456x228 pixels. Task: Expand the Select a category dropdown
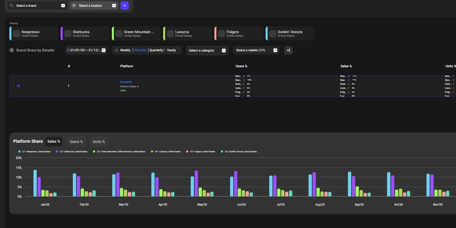[207, 50]
